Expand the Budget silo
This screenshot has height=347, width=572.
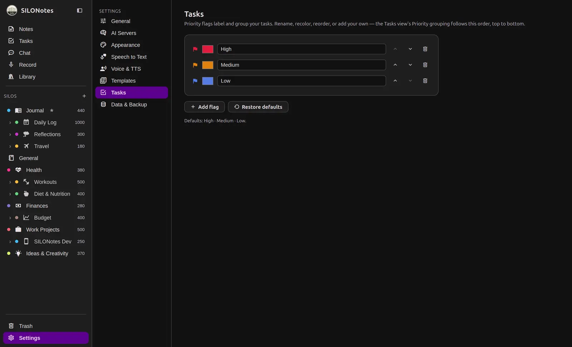point(10,218)
